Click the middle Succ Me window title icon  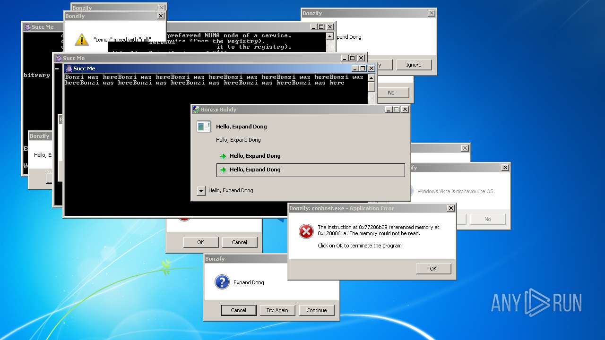pyautogui.click(x=59, y=58)
